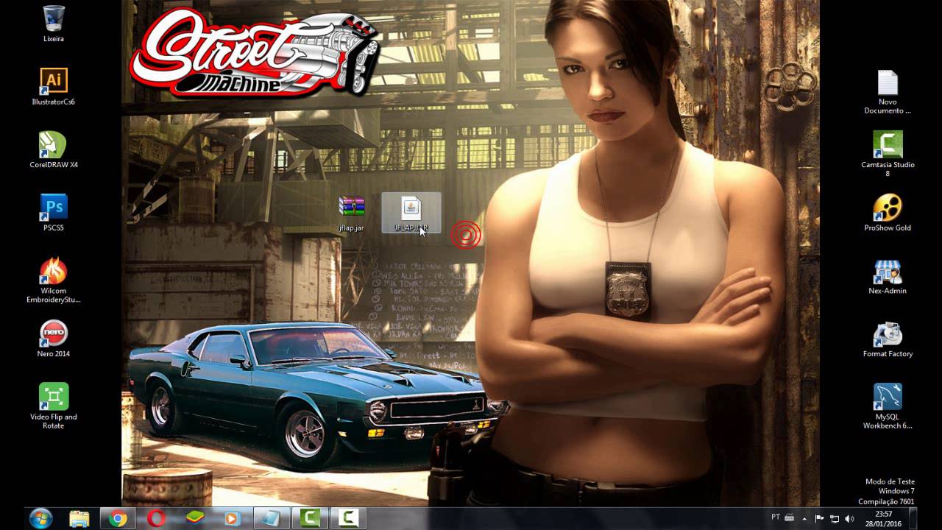Open BlueStacks from the taskbar
Viewport: 942px width, 530px height.
point(194,518)
